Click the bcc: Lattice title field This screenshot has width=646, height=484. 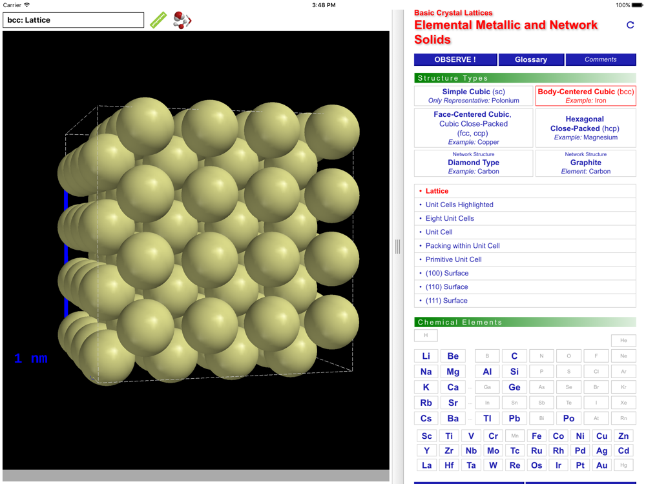(x=74, y=20)
